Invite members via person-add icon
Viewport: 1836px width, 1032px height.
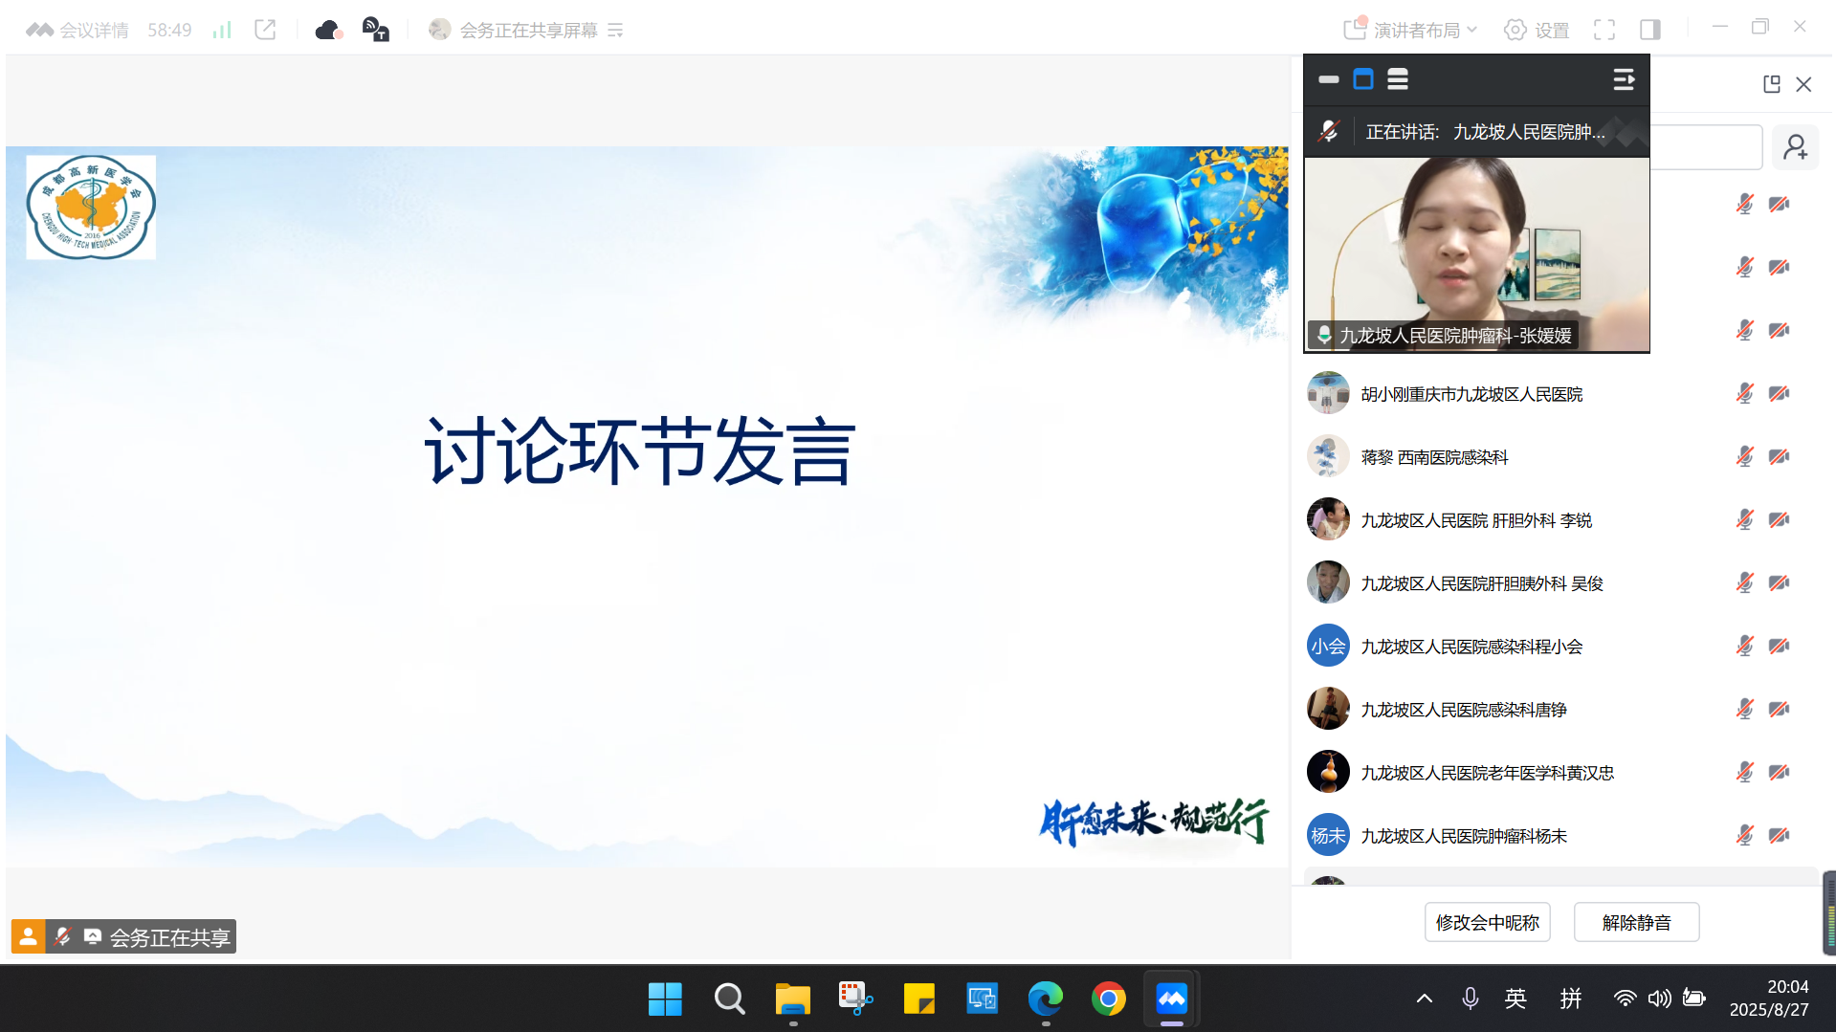pyautogui.click(x=1797, y=146)
